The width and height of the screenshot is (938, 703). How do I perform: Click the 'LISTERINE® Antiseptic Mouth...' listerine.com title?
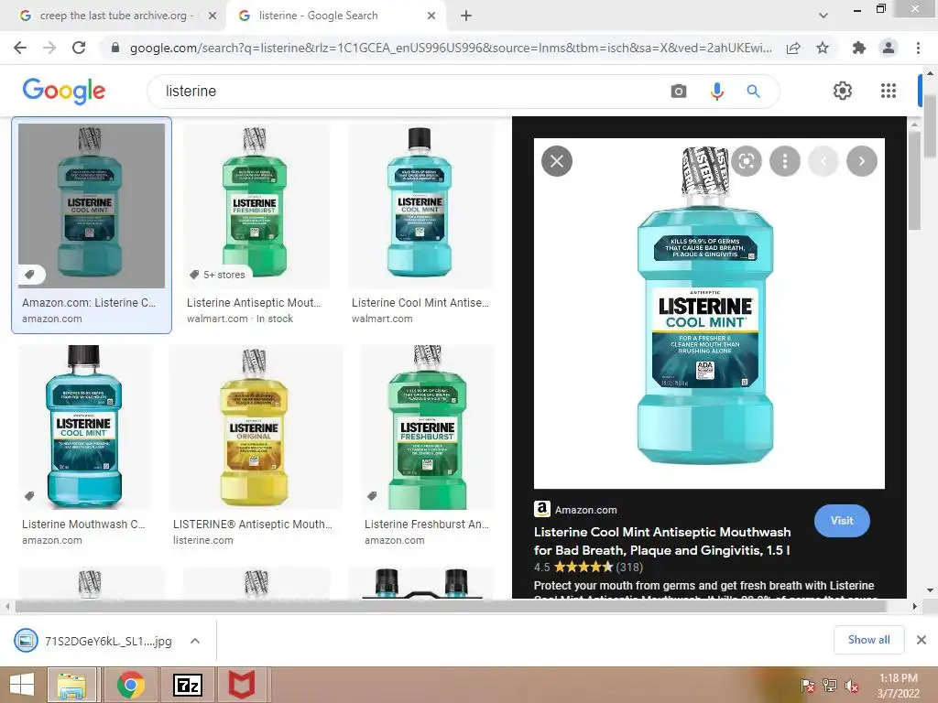coord(253,524)
